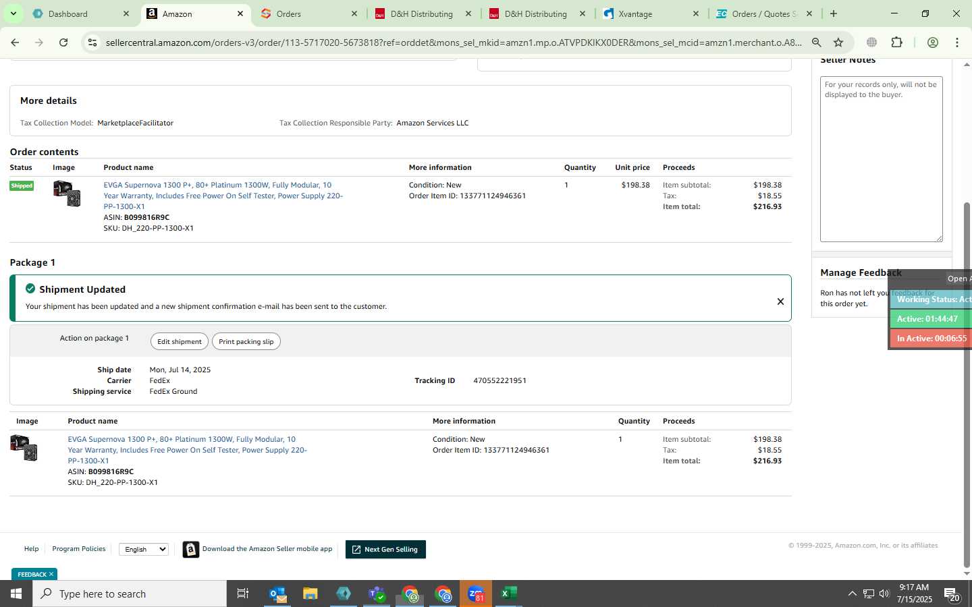This screenshot has width=972, height=607.
Task: Click the MarketplaceFacilitator value
Action: (x=135, y=123)
